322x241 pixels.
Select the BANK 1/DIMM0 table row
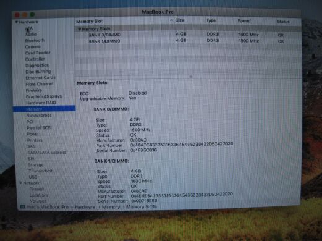point(188,41)
